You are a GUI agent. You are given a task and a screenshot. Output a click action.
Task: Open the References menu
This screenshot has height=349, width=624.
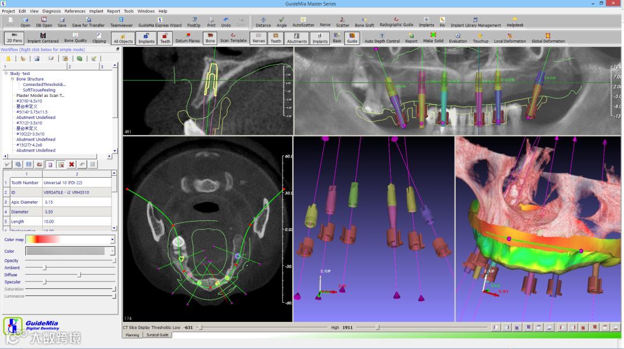75,11
